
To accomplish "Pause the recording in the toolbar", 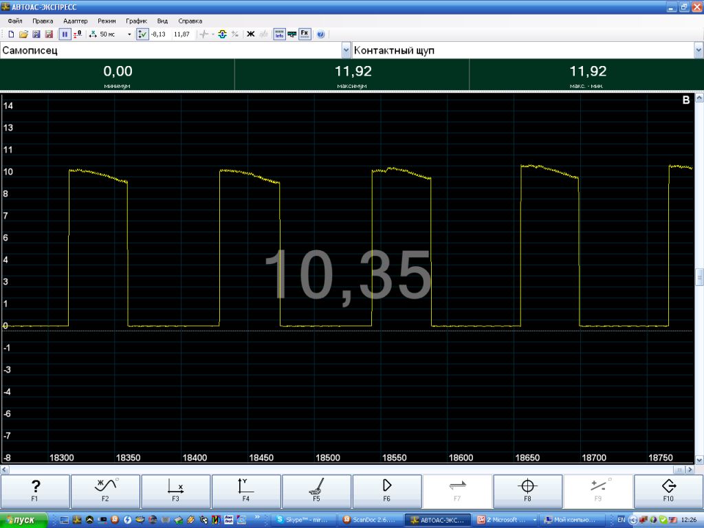I will tap(65, 34).
